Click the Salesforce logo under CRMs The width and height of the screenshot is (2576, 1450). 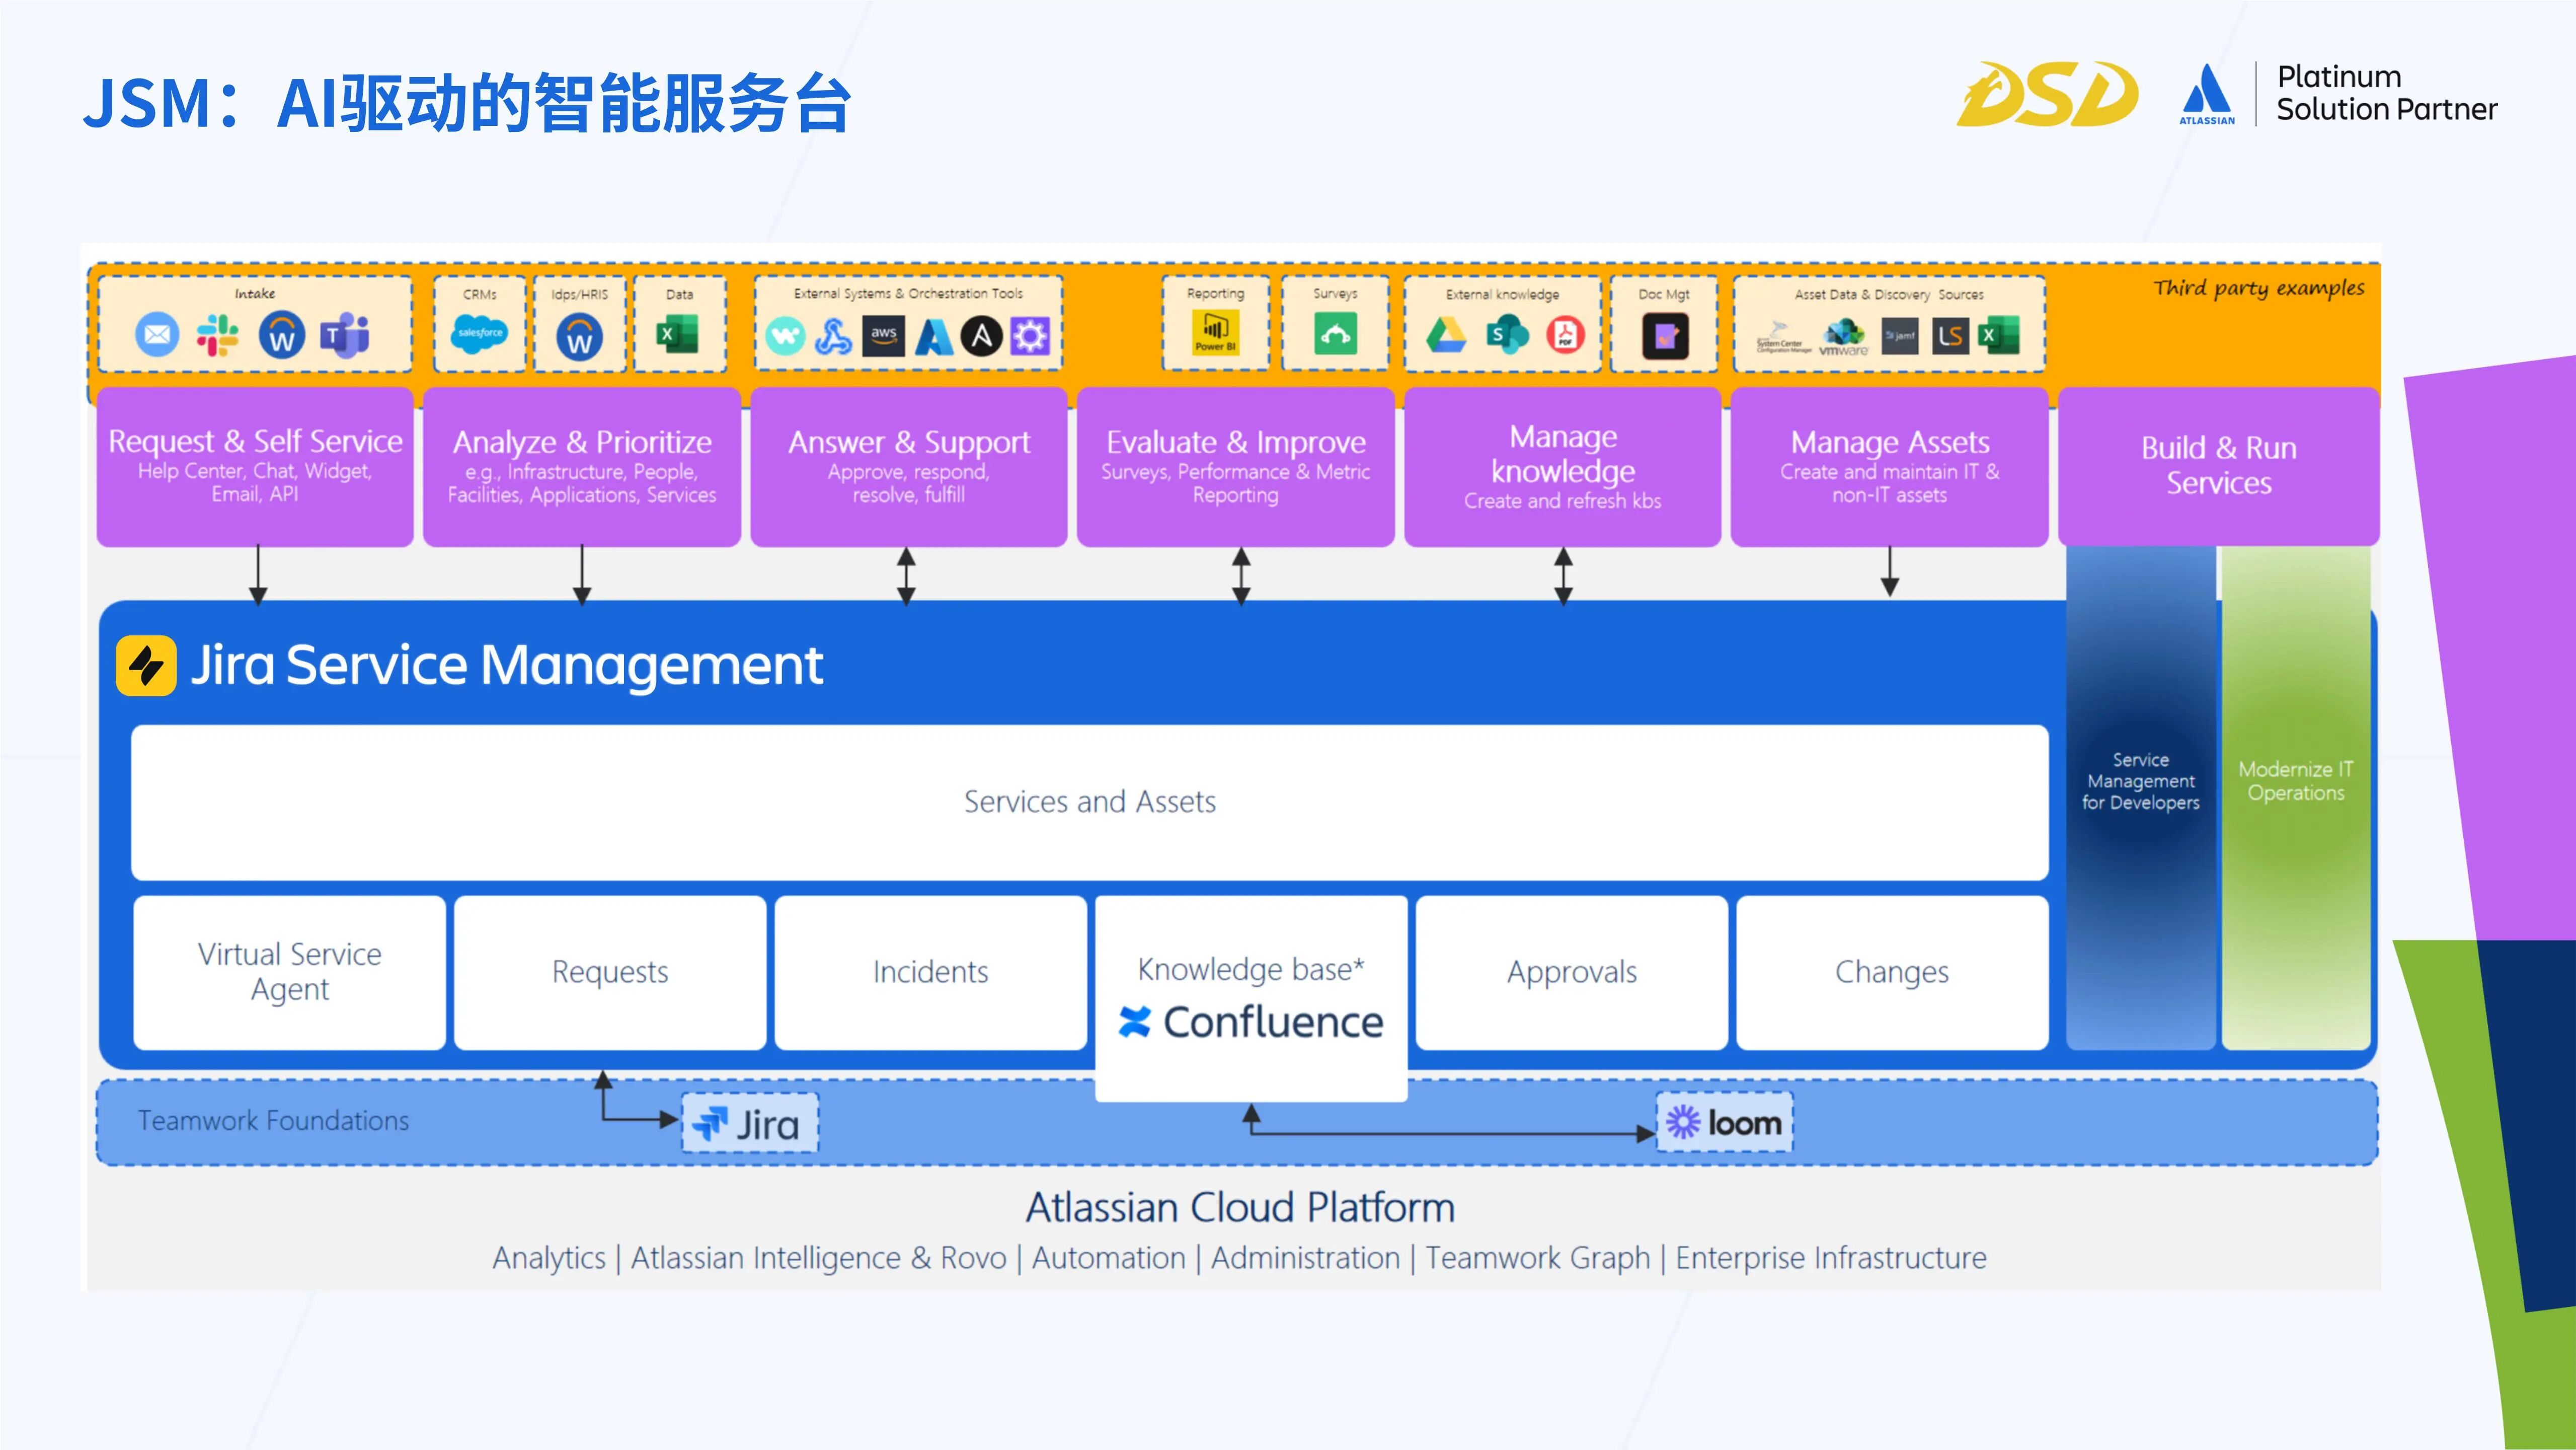tap(479, 333)
